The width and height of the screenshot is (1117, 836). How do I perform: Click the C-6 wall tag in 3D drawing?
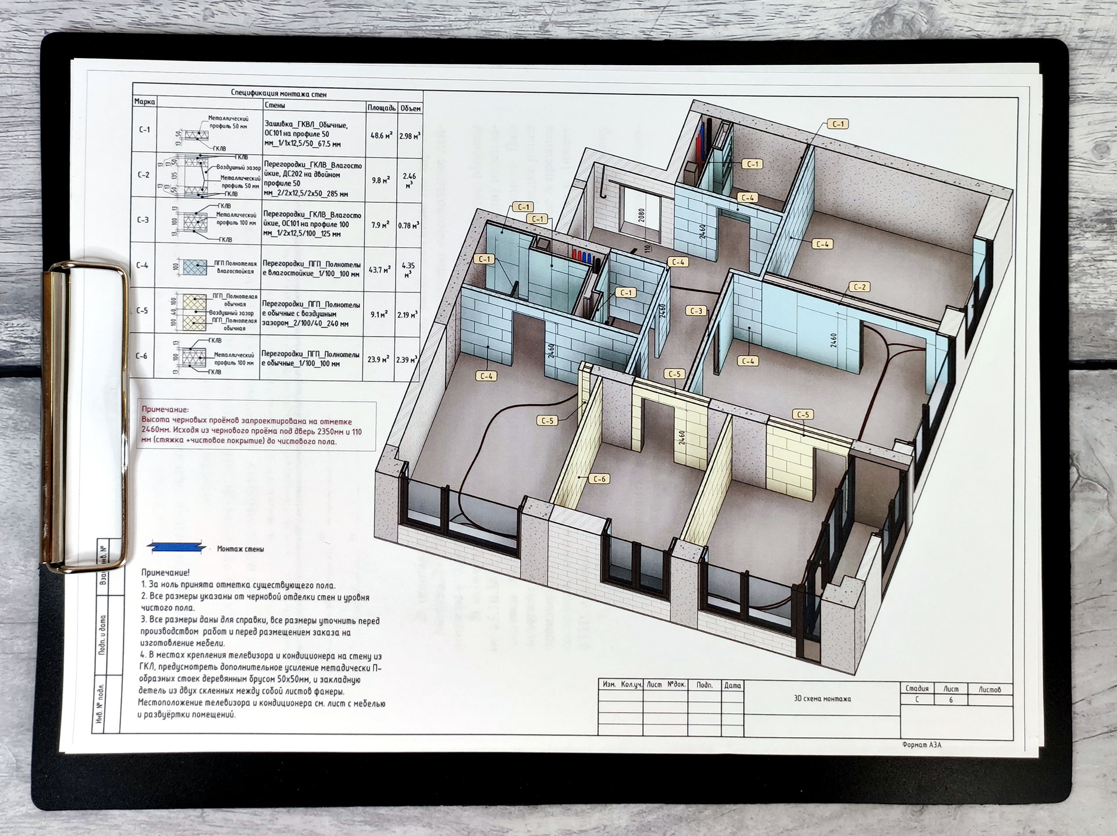pos(599,479)
